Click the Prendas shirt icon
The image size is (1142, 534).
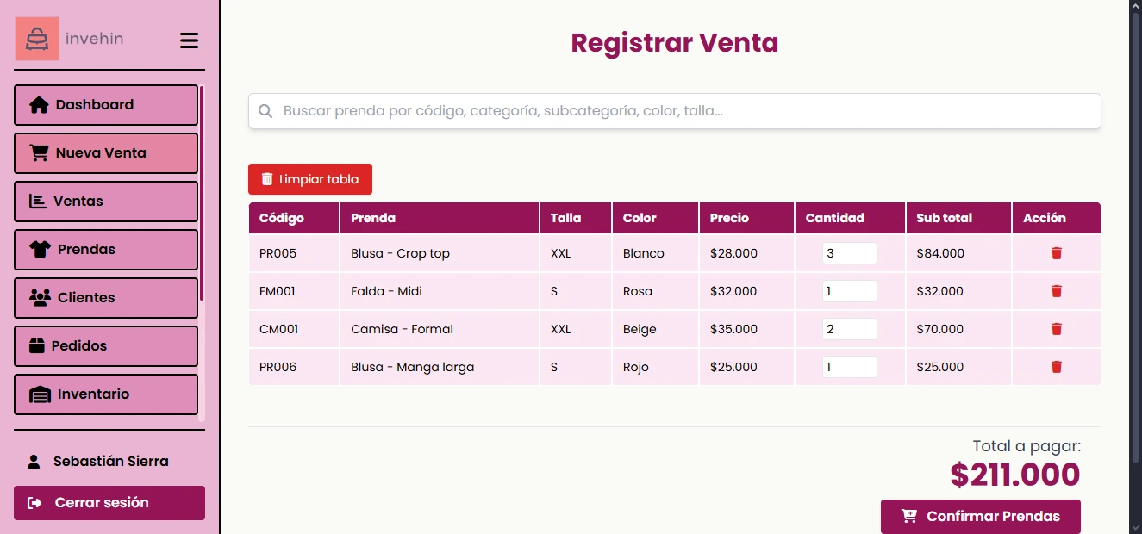[37, 249]
